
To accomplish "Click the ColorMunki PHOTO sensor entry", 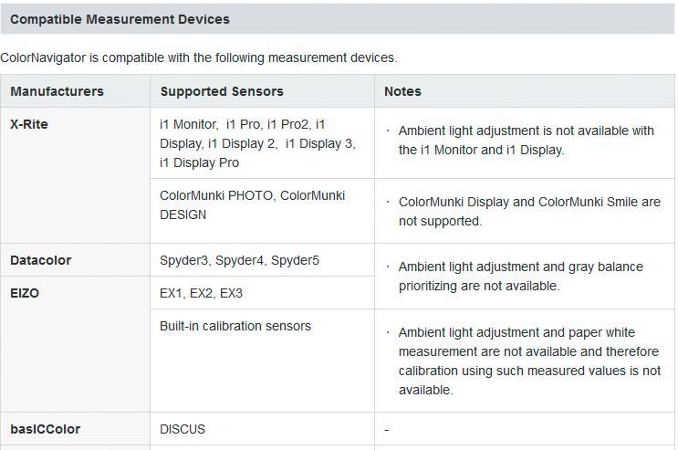I will pos(216,195).
